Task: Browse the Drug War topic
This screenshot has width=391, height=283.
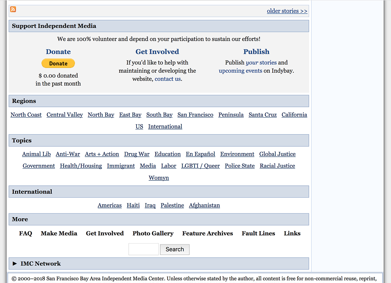Action: 137,154
